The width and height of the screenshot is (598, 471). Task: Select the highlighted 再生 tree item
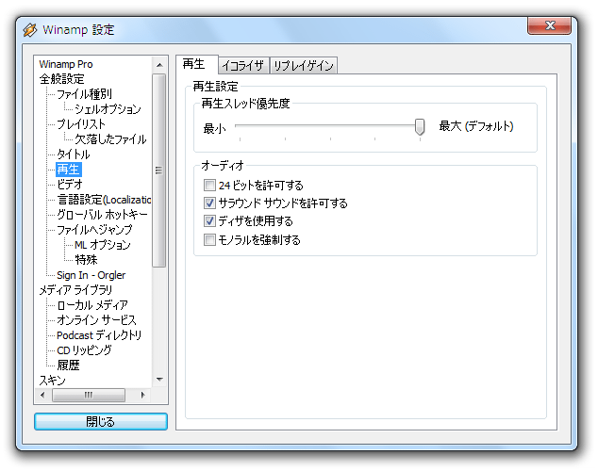[x=68, y=170]
